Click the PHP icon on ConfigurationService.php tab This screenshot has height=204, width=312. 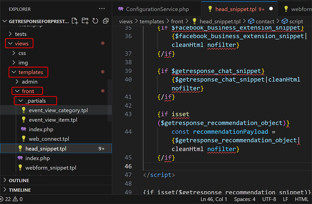click(121, 9)
